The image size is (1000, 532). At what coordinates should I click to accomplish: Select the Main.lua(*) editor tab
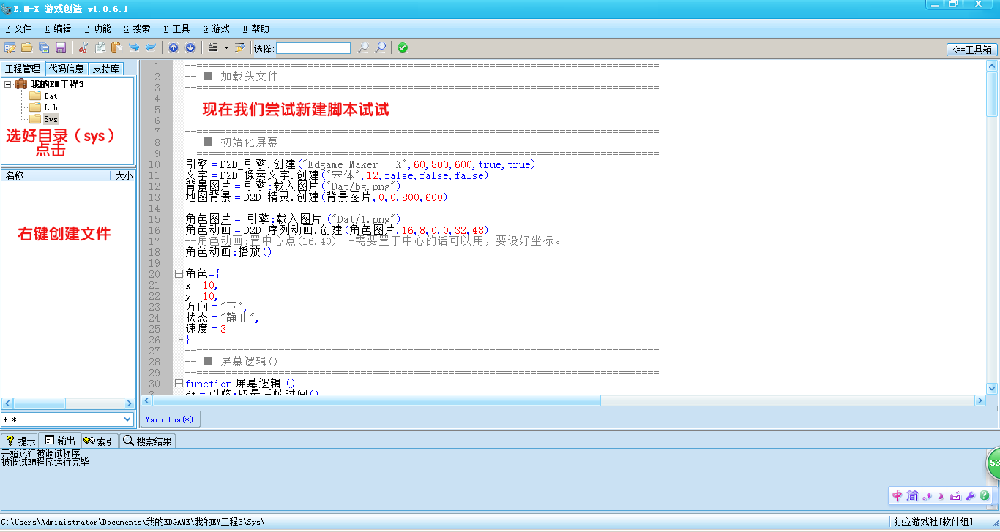tap(169, 419)
